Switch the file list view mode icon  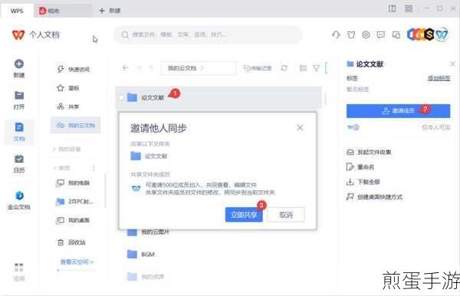coord(303,68)
